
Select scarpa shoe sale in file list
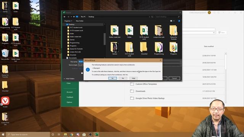pyautogui.click(x=159, y=32)
